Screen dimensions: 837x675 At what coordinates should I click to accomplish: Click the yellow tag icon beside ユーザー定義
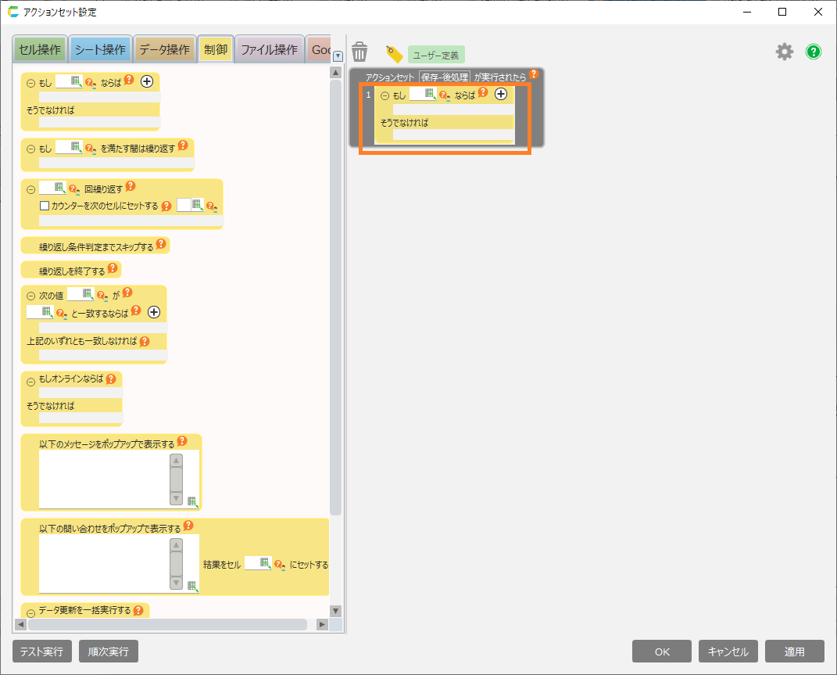[394, 54]
